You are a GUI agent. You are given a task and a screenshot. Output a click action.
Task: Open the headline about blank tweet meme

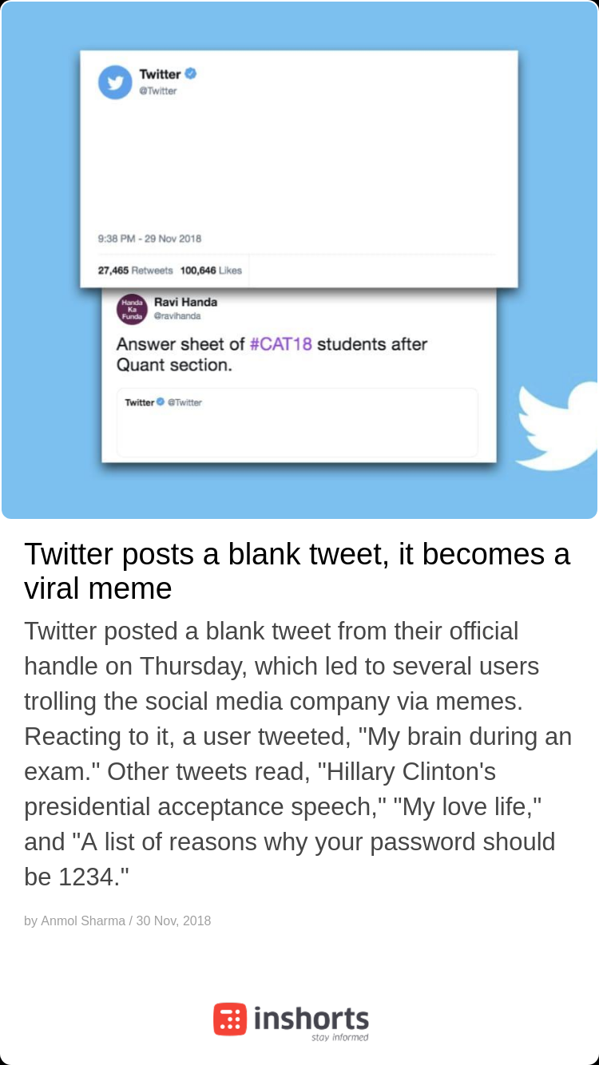coord(297,571)
